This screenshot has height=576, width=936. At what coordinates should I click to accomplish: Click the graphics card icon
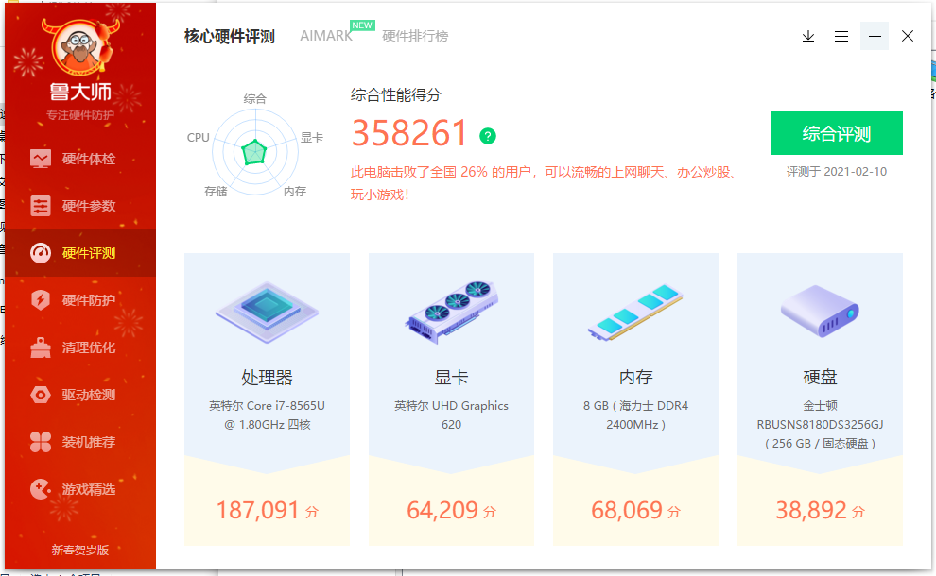tap(451, 312)
